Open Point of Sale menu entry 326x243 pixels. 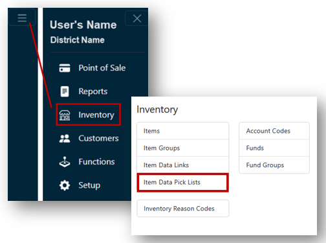[x=102, y=68]
